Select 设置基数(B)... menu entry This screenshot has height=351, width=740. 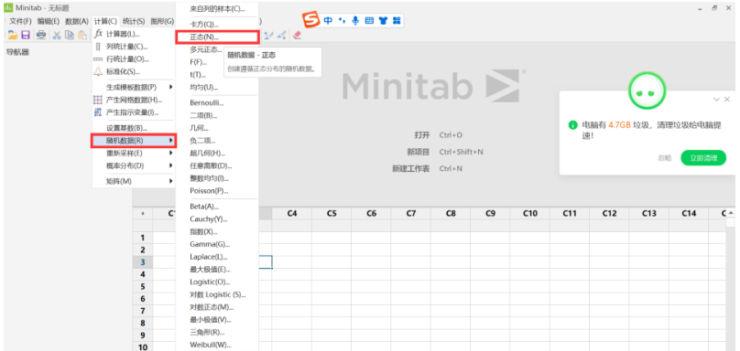(x=134, y=128)
